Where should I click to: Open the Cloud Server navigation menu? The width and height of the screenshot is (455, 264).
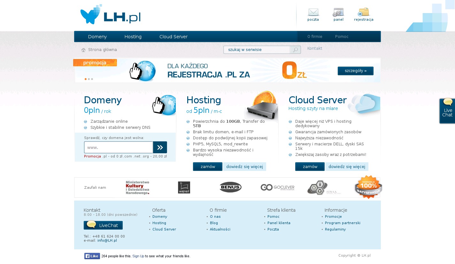[x=174, y=37]
